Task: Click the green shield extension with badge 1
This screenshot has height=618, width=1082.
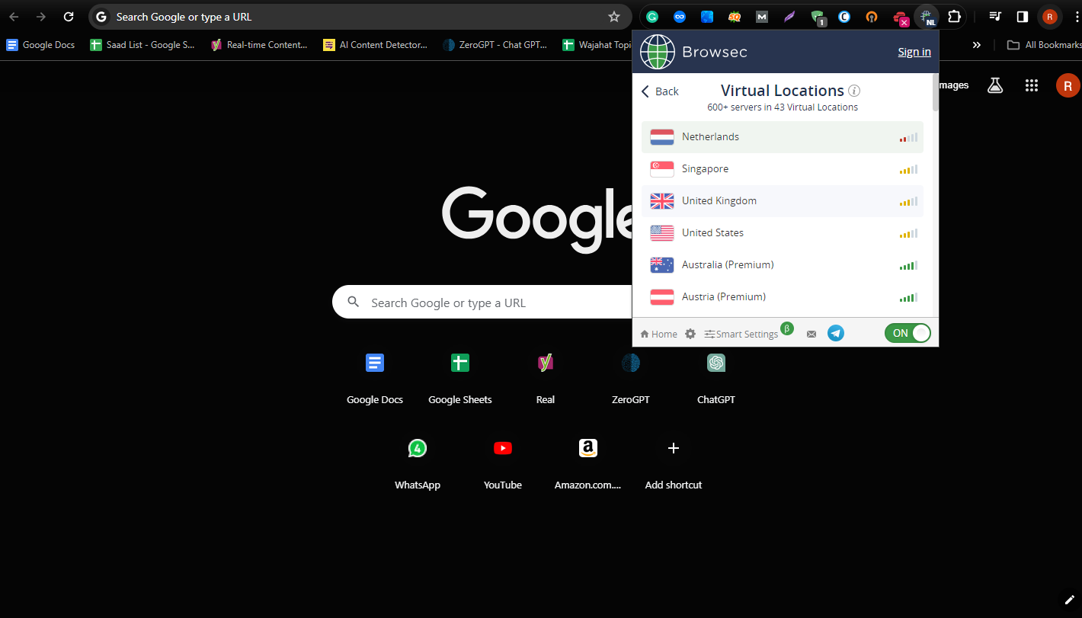Action: (x=818, y=18)
